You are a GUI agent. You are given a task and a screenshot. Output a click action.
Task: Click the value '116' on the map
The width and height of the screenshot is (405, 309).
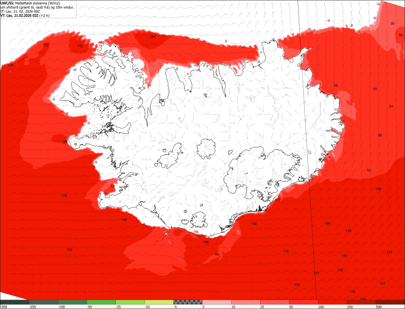(80, 46)
